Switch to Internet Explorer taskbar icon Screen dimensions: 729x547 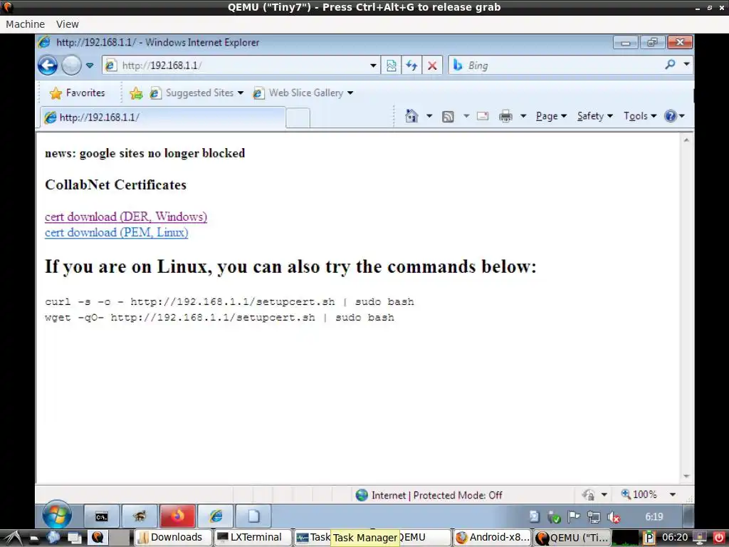[216, 517]
